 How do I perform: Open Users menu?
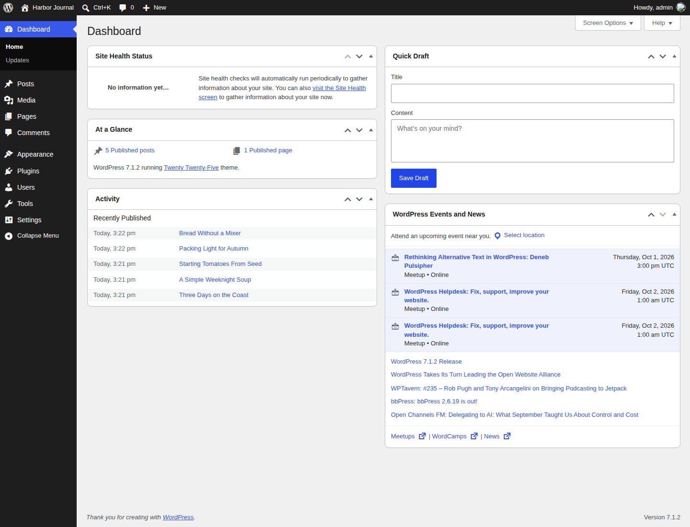coord(38,187)
